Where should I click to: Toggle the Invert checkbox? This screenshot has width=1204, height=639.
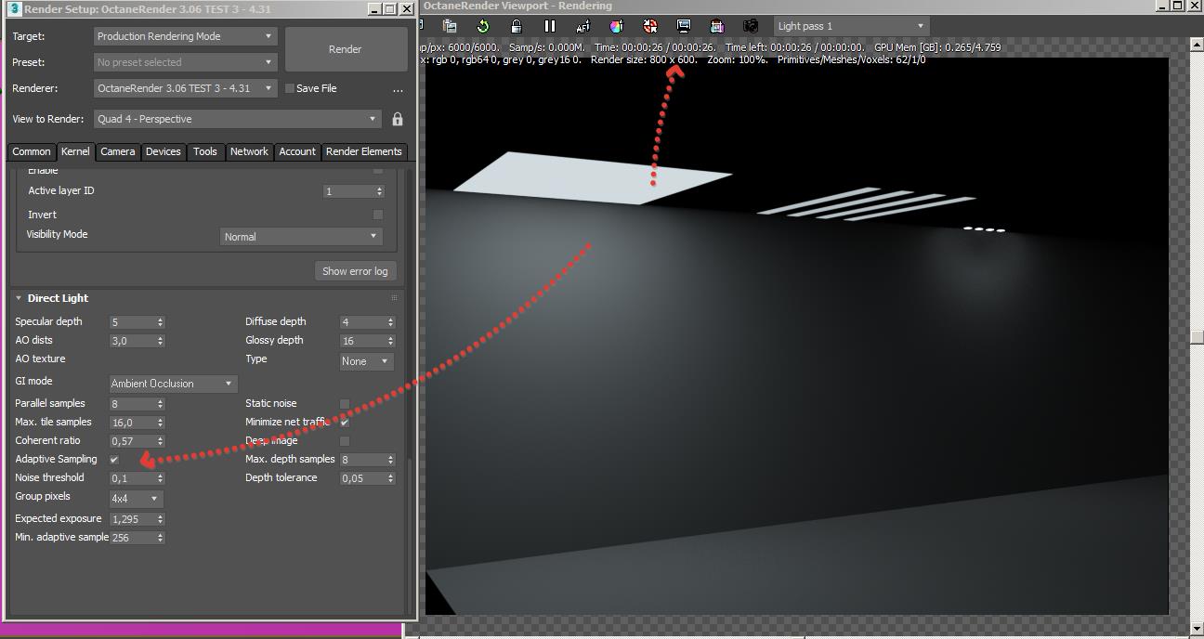378,215
